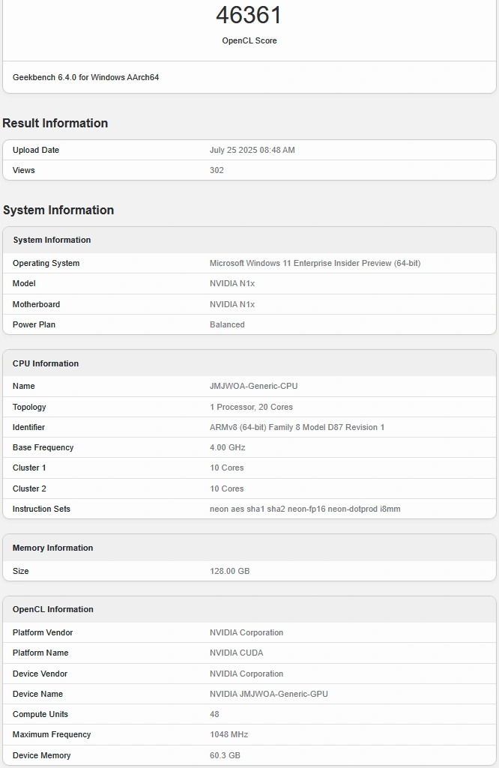This screenshot has height=768, width=499.
Task: Click the 'NVIDIA CUDA' platform name value
Action: click(x=237, y=653)
